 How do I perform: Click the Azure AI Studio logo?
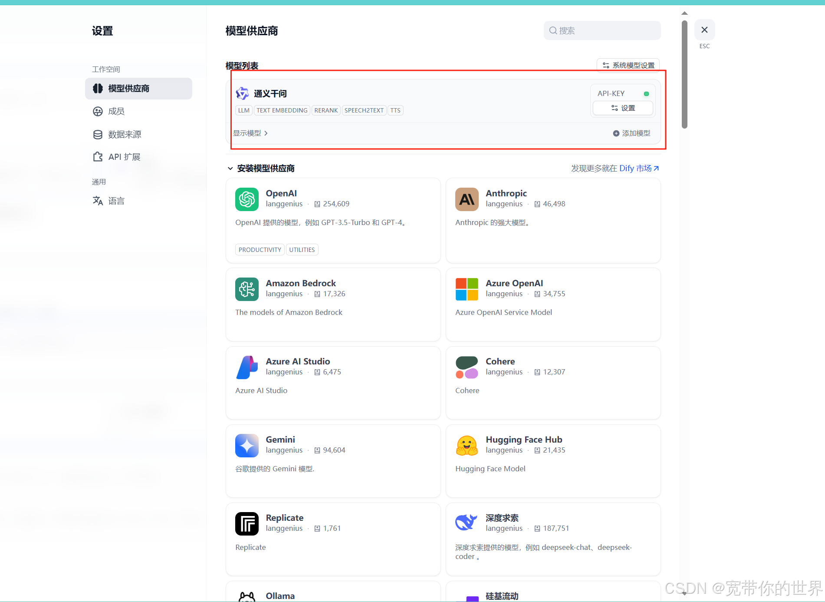point(247,367)
